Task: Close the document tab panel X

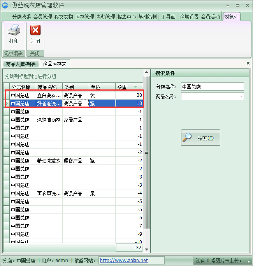Action: click(248, 63)
